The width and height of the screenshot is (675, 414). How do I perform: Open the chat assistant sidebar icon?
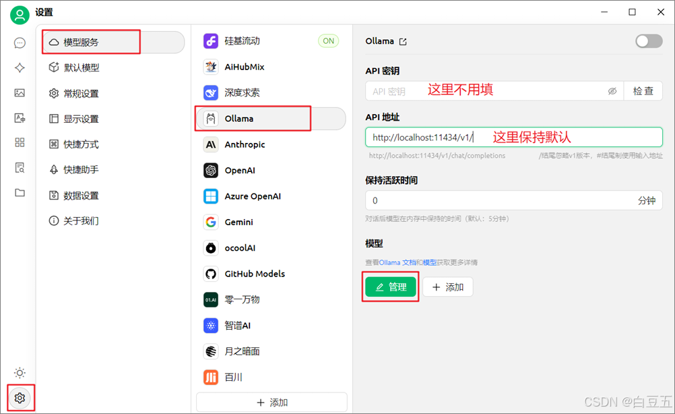[20, 42]
